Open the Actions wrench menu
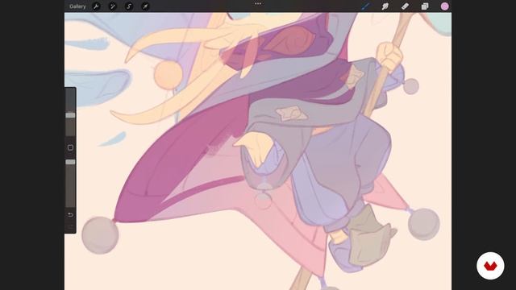 coord(96,6)
